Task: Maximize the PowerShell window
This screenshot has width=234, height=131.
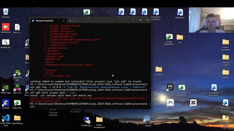Action: (140, 20)
